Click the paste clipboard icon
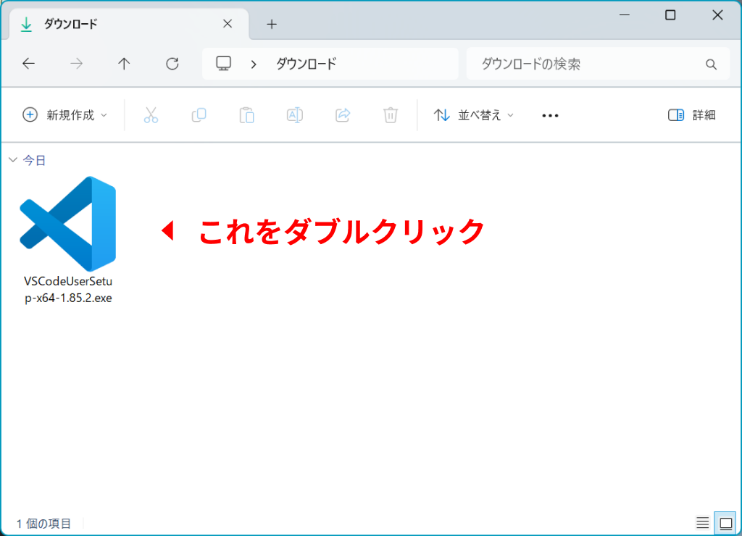Viewport: 742px width, 536px height. click(246, 115)
